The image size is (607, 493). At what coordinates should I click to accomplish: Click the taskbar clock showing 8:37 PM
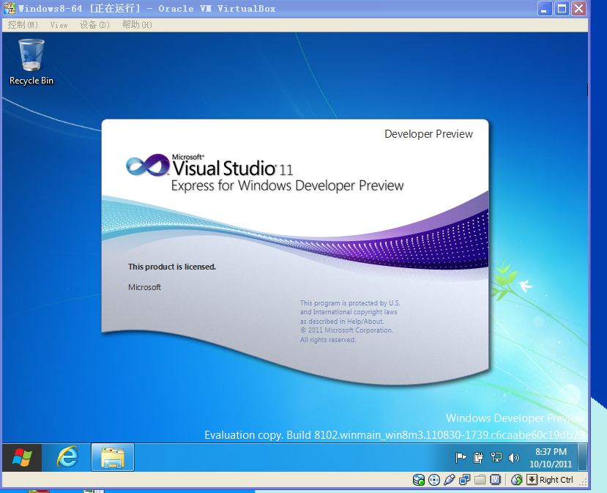[x=551, y=458]
